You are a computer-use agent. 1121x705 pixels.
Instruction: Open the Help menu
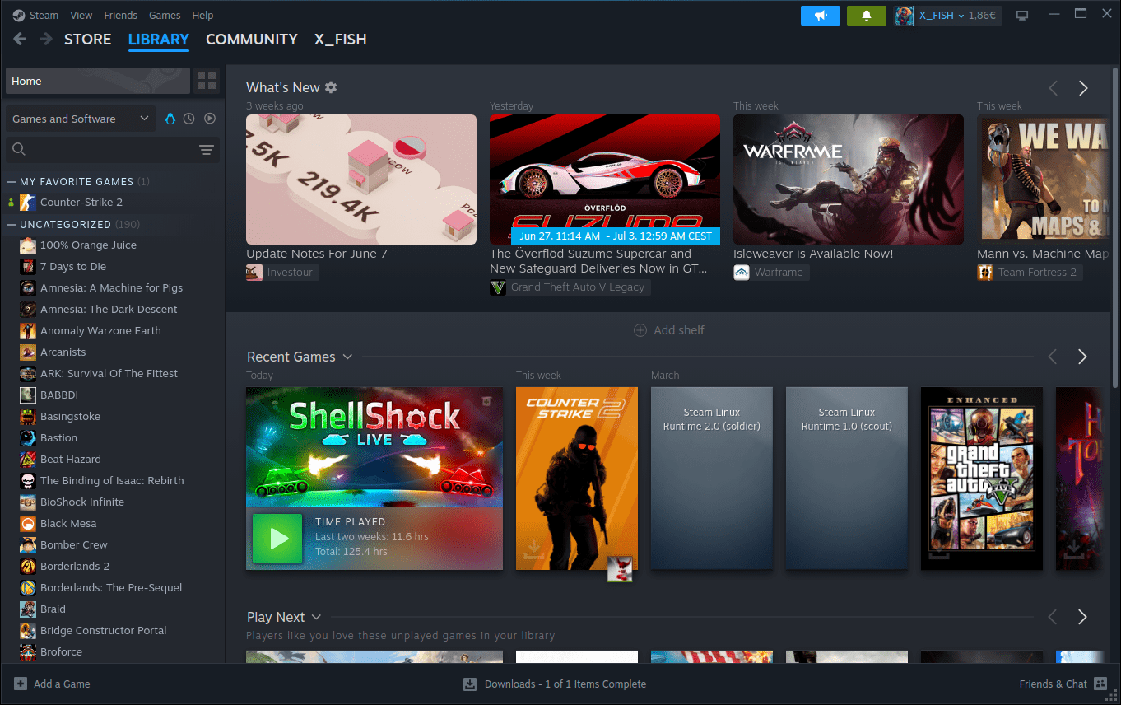click(202, 15)
